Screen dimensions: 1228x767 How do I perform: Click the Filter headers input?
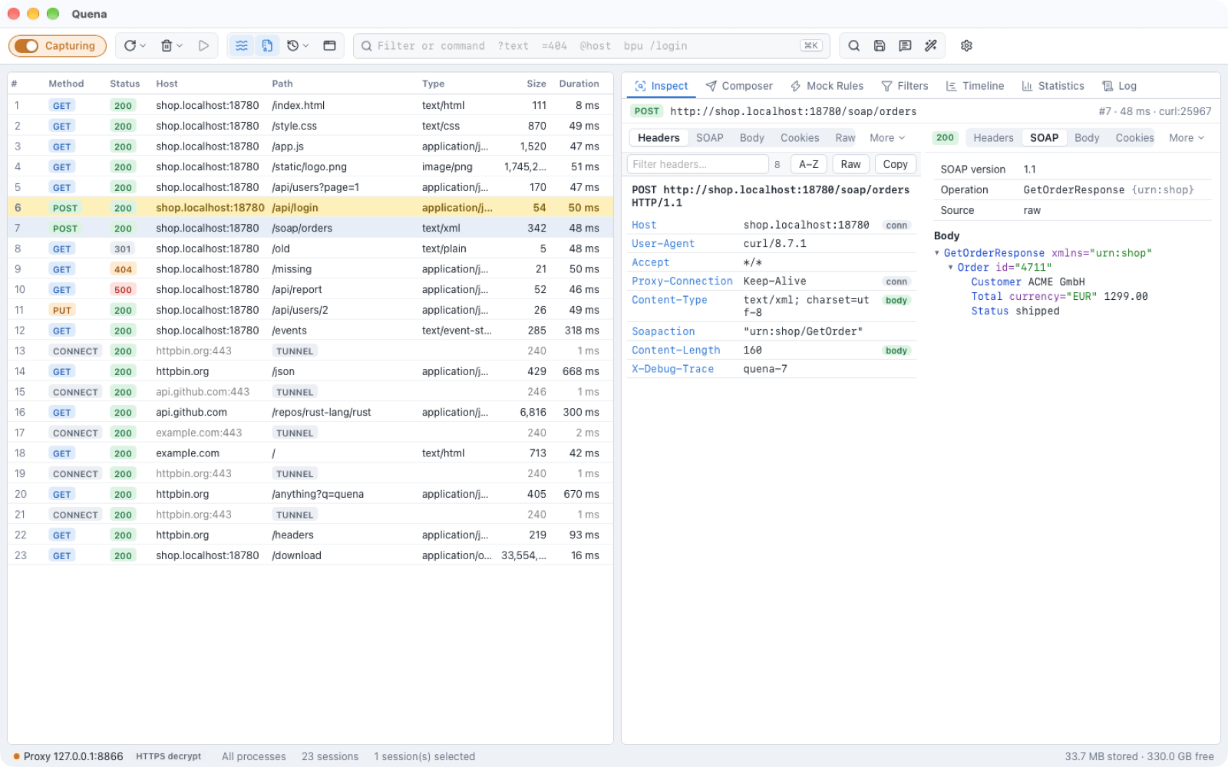(698, 164)
